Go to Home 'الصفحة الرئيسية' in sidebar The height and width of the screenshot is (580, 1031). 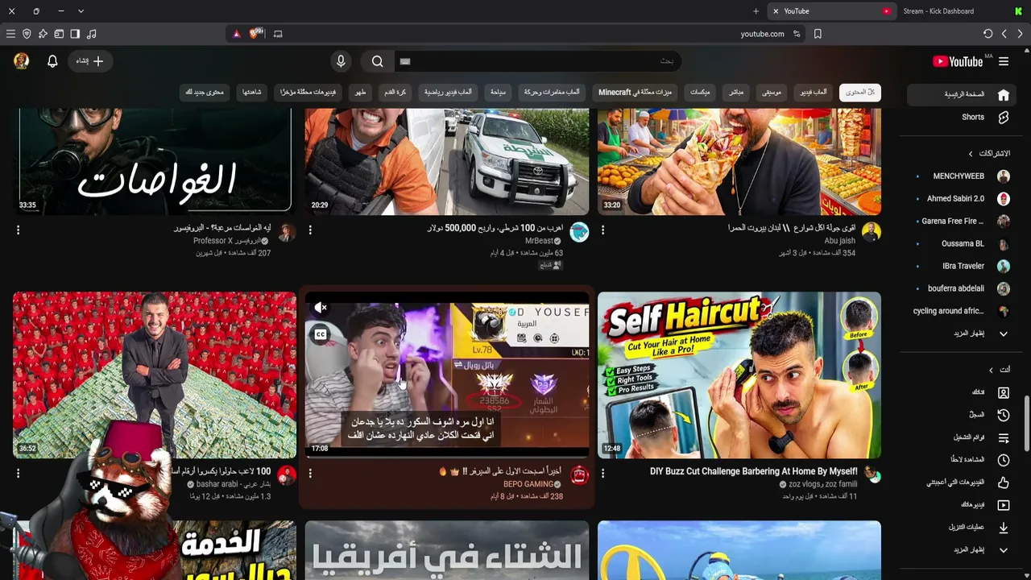tap(963, 94)
